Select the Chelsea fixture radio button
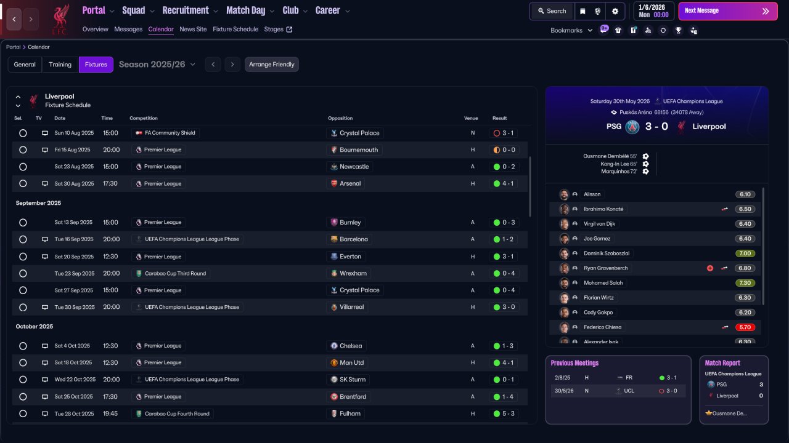Viewport: 789px width, 443px height. pos(23,346)
